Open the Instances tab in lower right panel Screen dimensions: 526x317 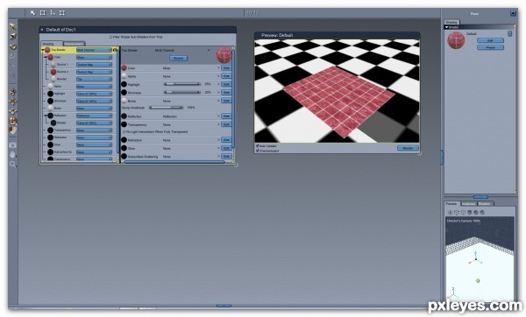pyautogui.click(x=468, y=204)
